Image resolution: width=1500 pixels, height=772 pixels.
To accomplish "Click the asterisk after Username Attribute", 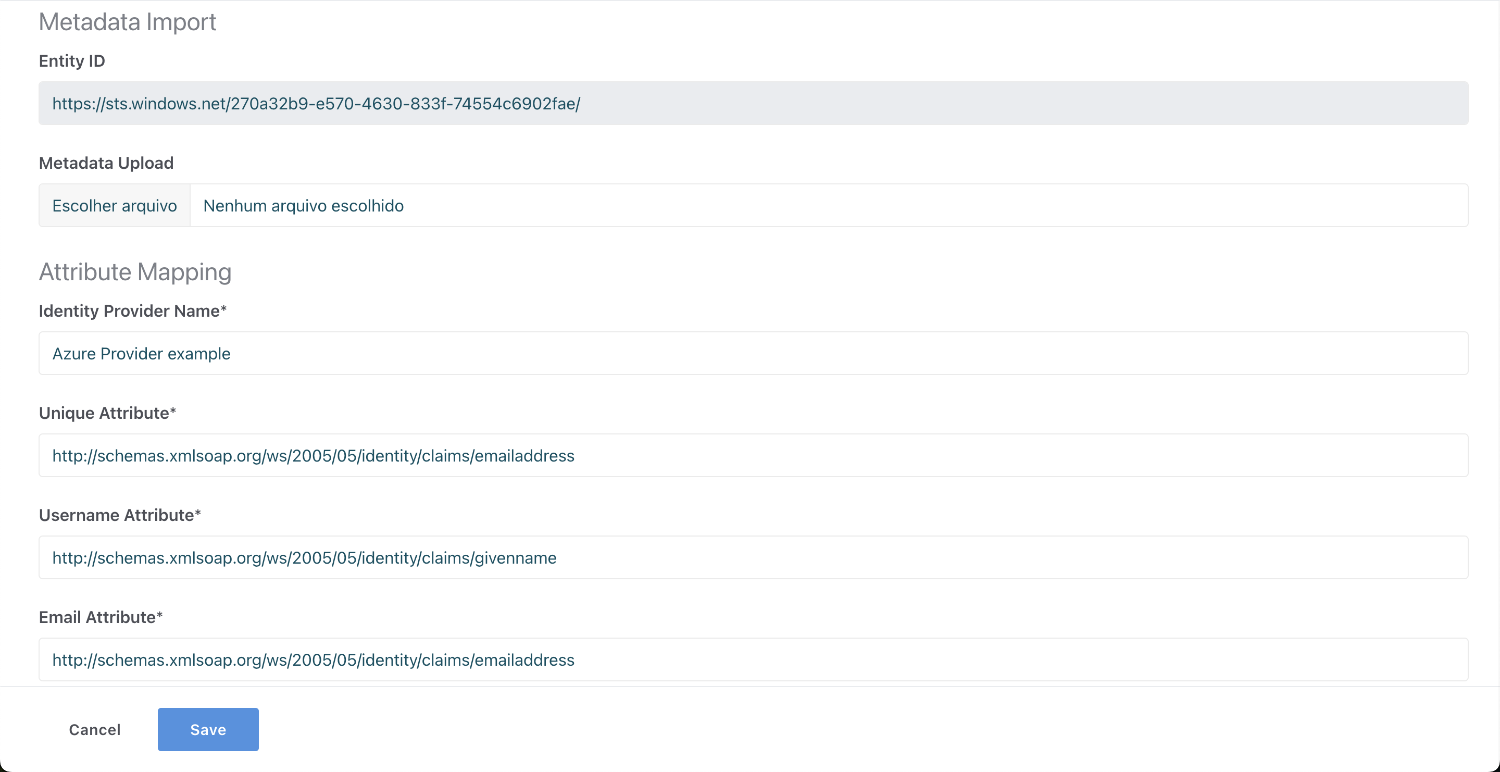I will point(198,513).
